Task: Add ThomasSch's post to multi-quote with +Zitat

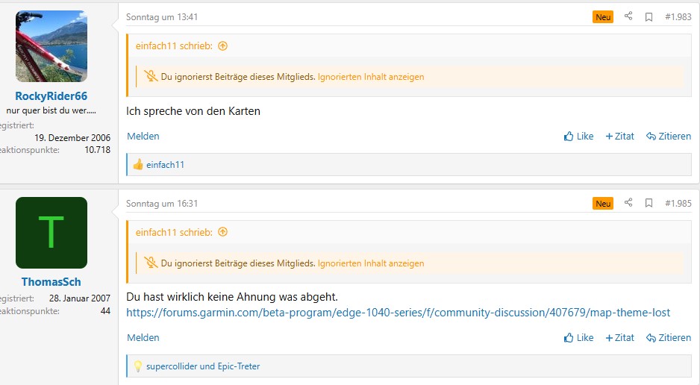Action: point(620,337)
